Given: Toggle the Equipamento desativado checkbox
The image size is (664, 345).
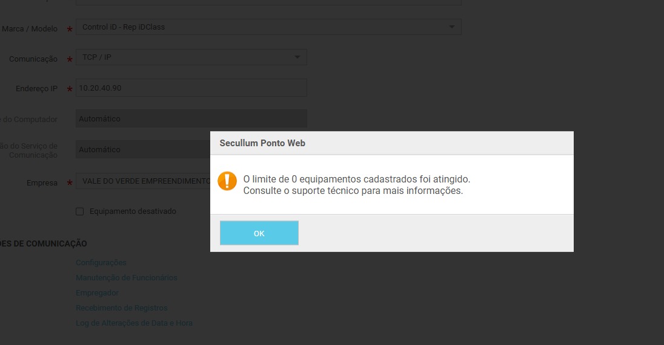Looking at the screenshot, I should pyautogui.click(x=79, y=211).
